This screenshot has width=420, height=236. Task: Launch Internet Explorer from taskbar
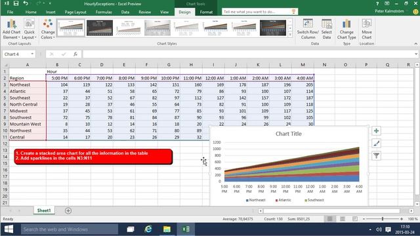[148, 229]
